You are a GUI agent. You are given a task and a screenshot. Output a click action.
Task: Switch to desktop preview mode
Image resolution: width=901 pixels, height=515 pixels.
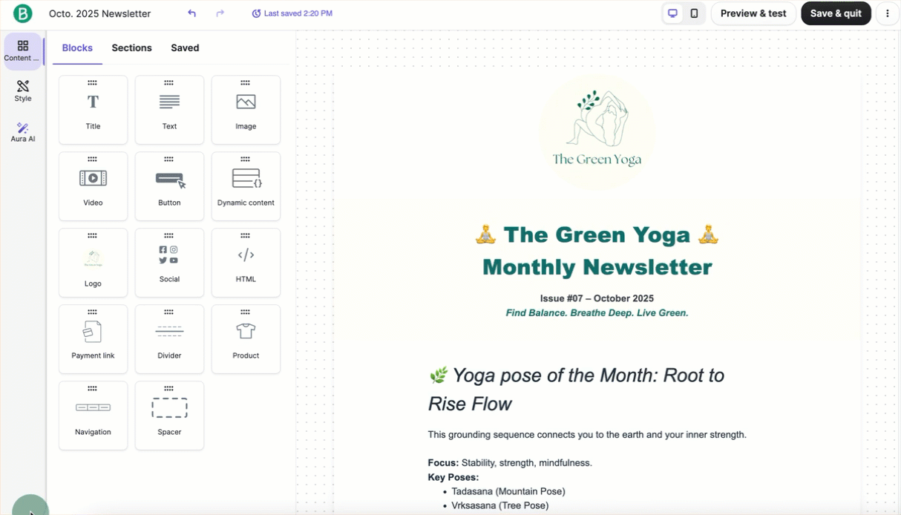click(673, 13)
